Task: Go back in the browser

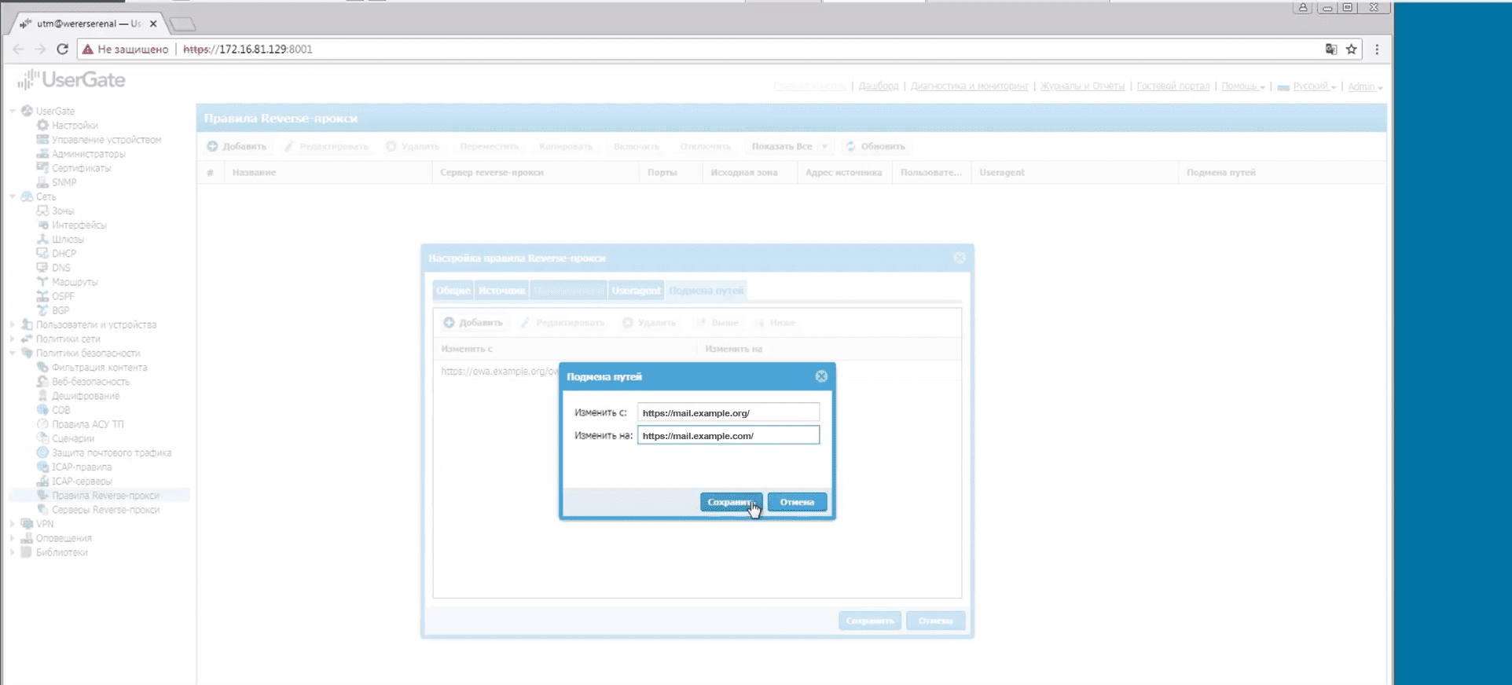Action: (x=18, y=49)
